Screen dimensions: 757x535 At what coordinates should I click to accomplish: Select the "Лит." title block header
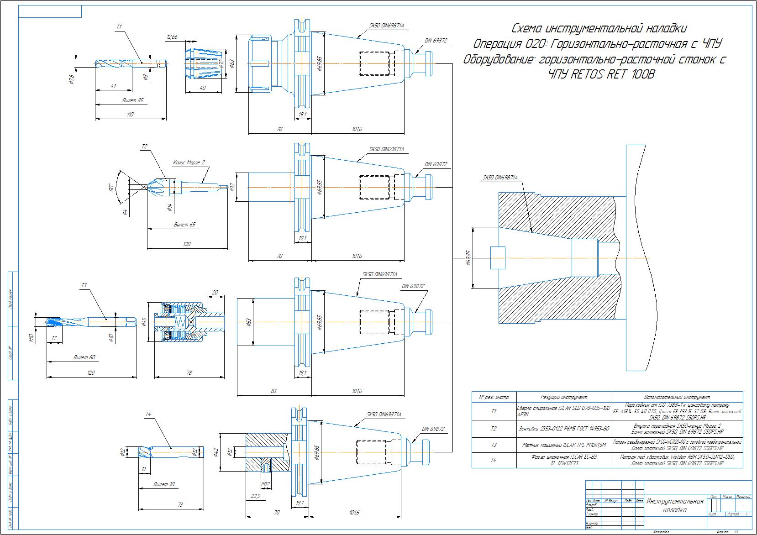click(713, 496)
